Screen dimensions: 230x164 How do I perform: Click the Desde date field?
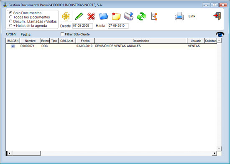click(x=82, y=26)
